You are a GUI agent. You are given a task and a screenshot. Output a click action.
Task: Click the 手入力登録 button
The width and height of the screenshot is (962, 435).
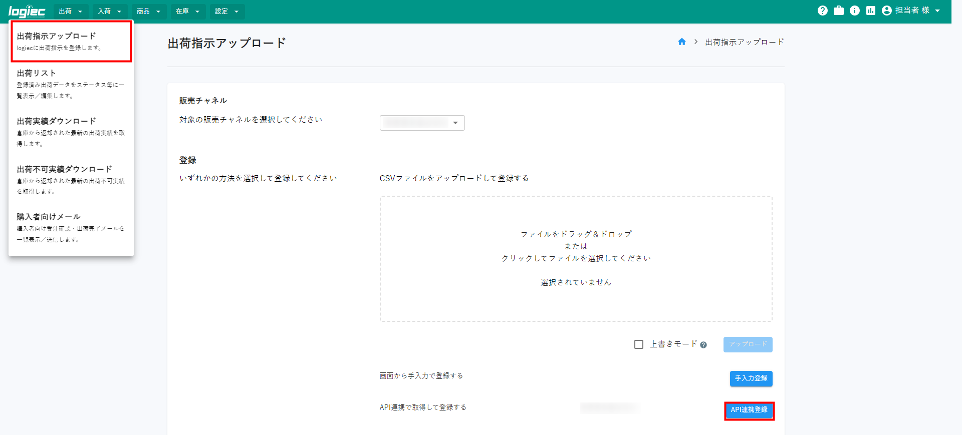(751, 378)
